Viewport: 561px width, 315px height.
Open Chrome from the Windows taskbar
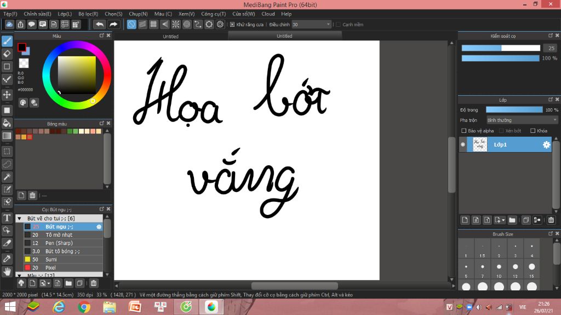click(84, 307)
